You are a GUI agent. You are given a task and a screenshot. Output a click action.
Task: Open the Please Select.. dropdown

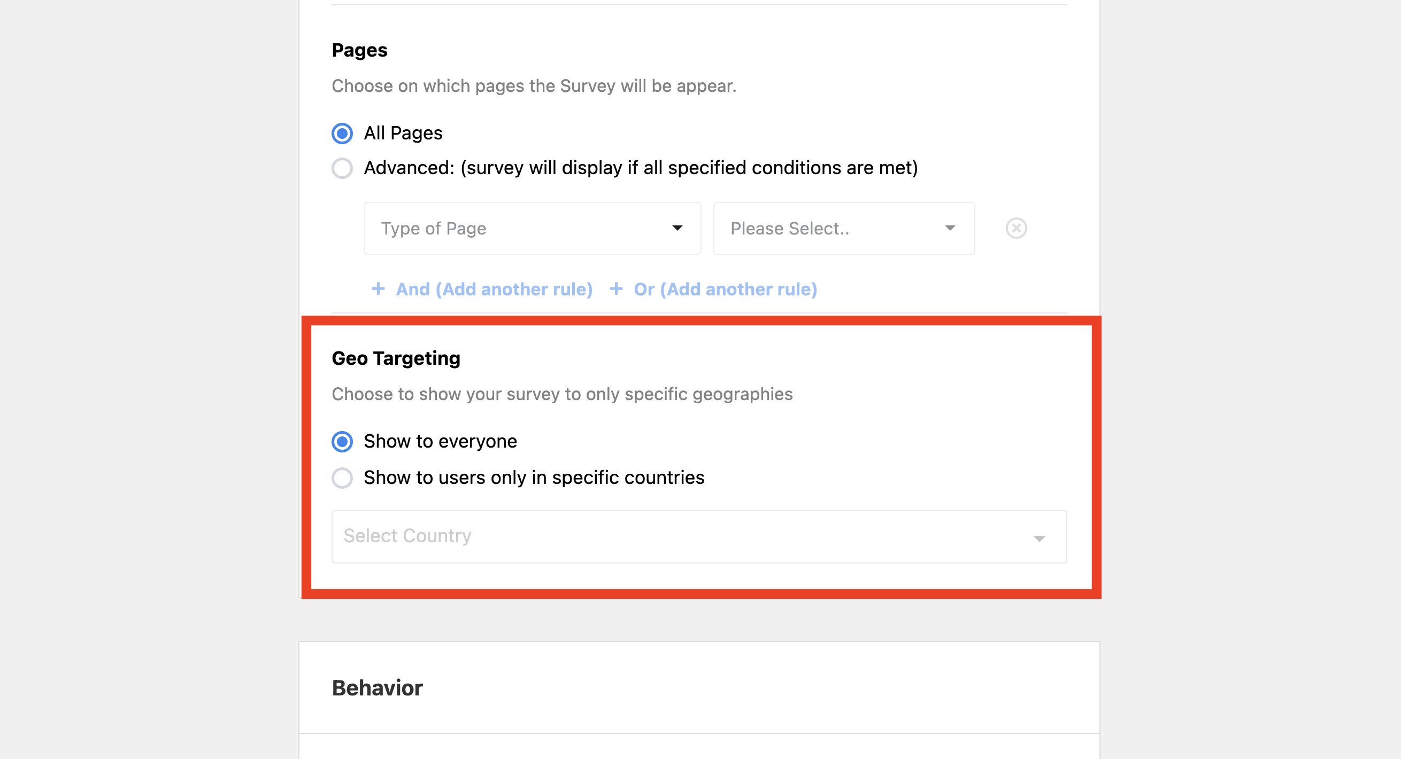[x=843, y=228]
